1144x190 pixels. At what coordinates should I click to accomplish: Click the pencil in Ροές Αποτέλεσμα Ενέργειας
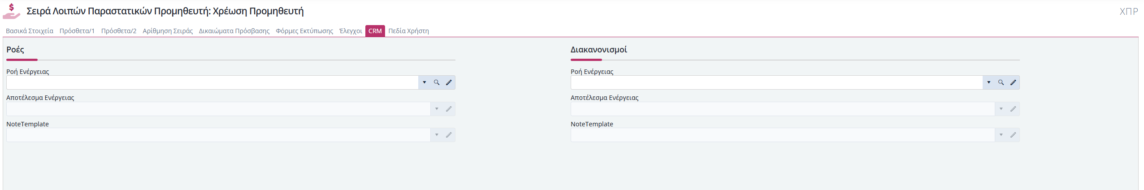pos(449,109)
